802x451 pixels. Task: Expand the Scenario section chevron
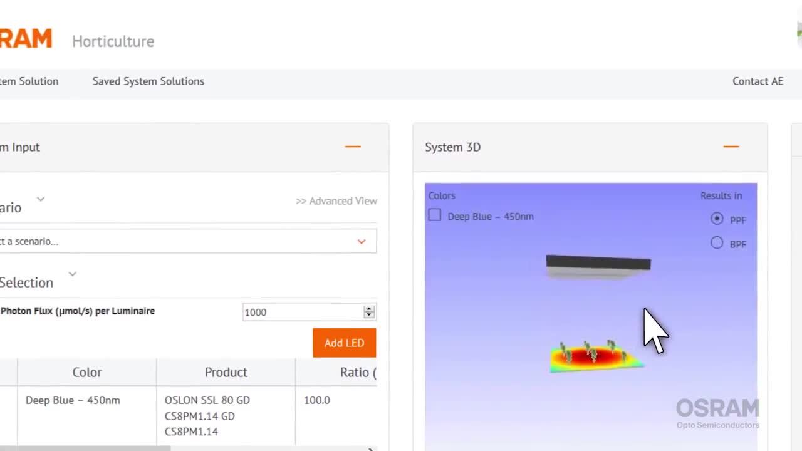[x=41, y=199]
